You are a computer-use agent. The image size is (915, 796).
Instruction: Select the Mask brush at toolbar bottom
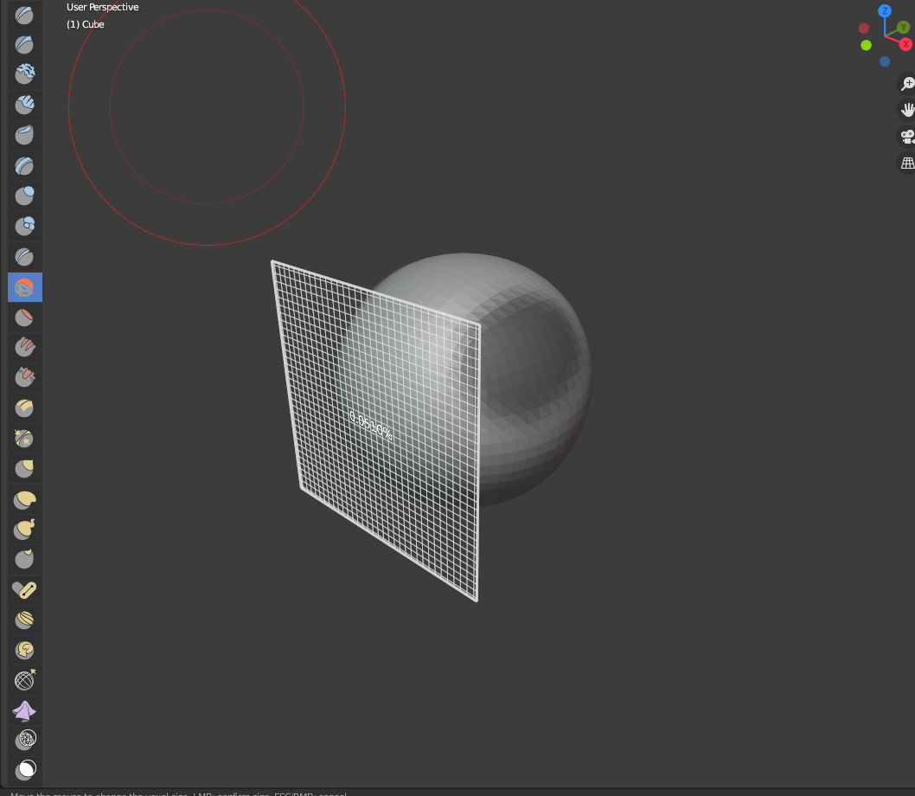click(x=24, y=769)
